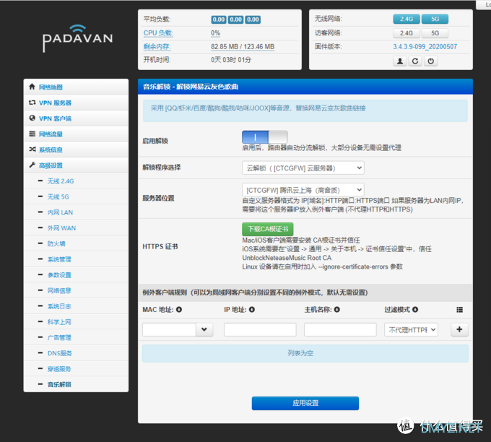Open DNS服务 submenu item

[76, 353]
